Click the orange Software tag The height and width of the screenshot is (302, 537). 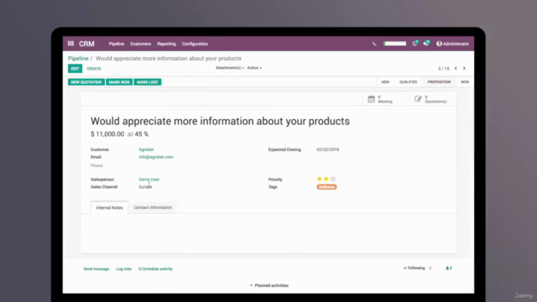click(x=326, y=187)
